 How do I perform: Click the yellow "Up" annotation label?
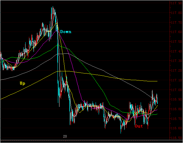click(23, 83)
